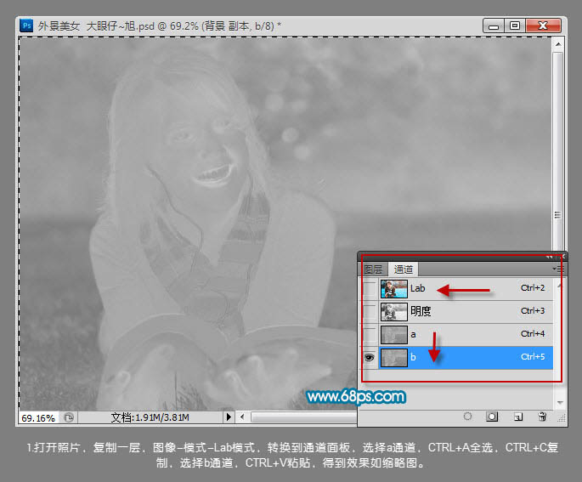This screenshot has width=582, height=482.
Task: Collapse the panel with the double-arrow icon
Action: point(550,257)
